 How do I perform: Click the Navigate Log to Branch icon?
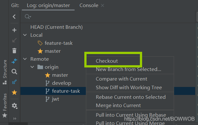14,82
